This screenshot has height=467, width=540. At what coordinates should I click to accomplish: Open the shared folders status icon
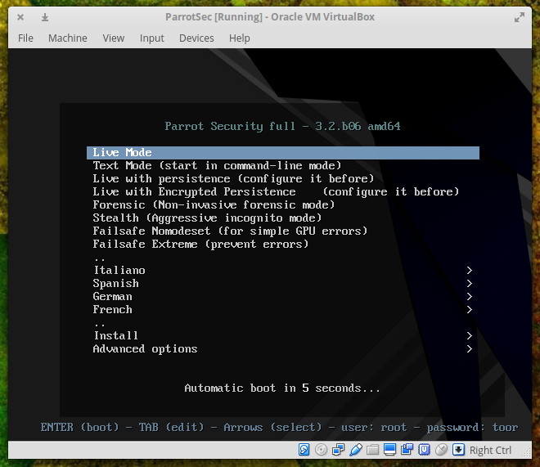point(372,450)
